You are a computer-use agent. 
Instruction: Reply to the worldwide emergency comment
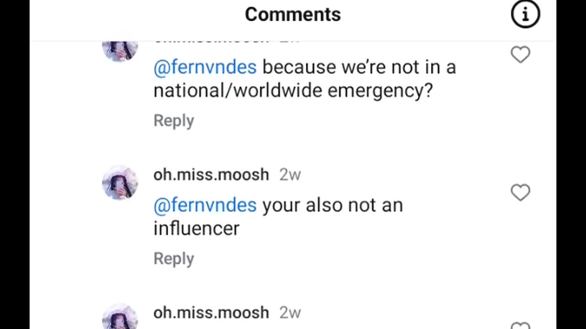click(x=174, y=121)
